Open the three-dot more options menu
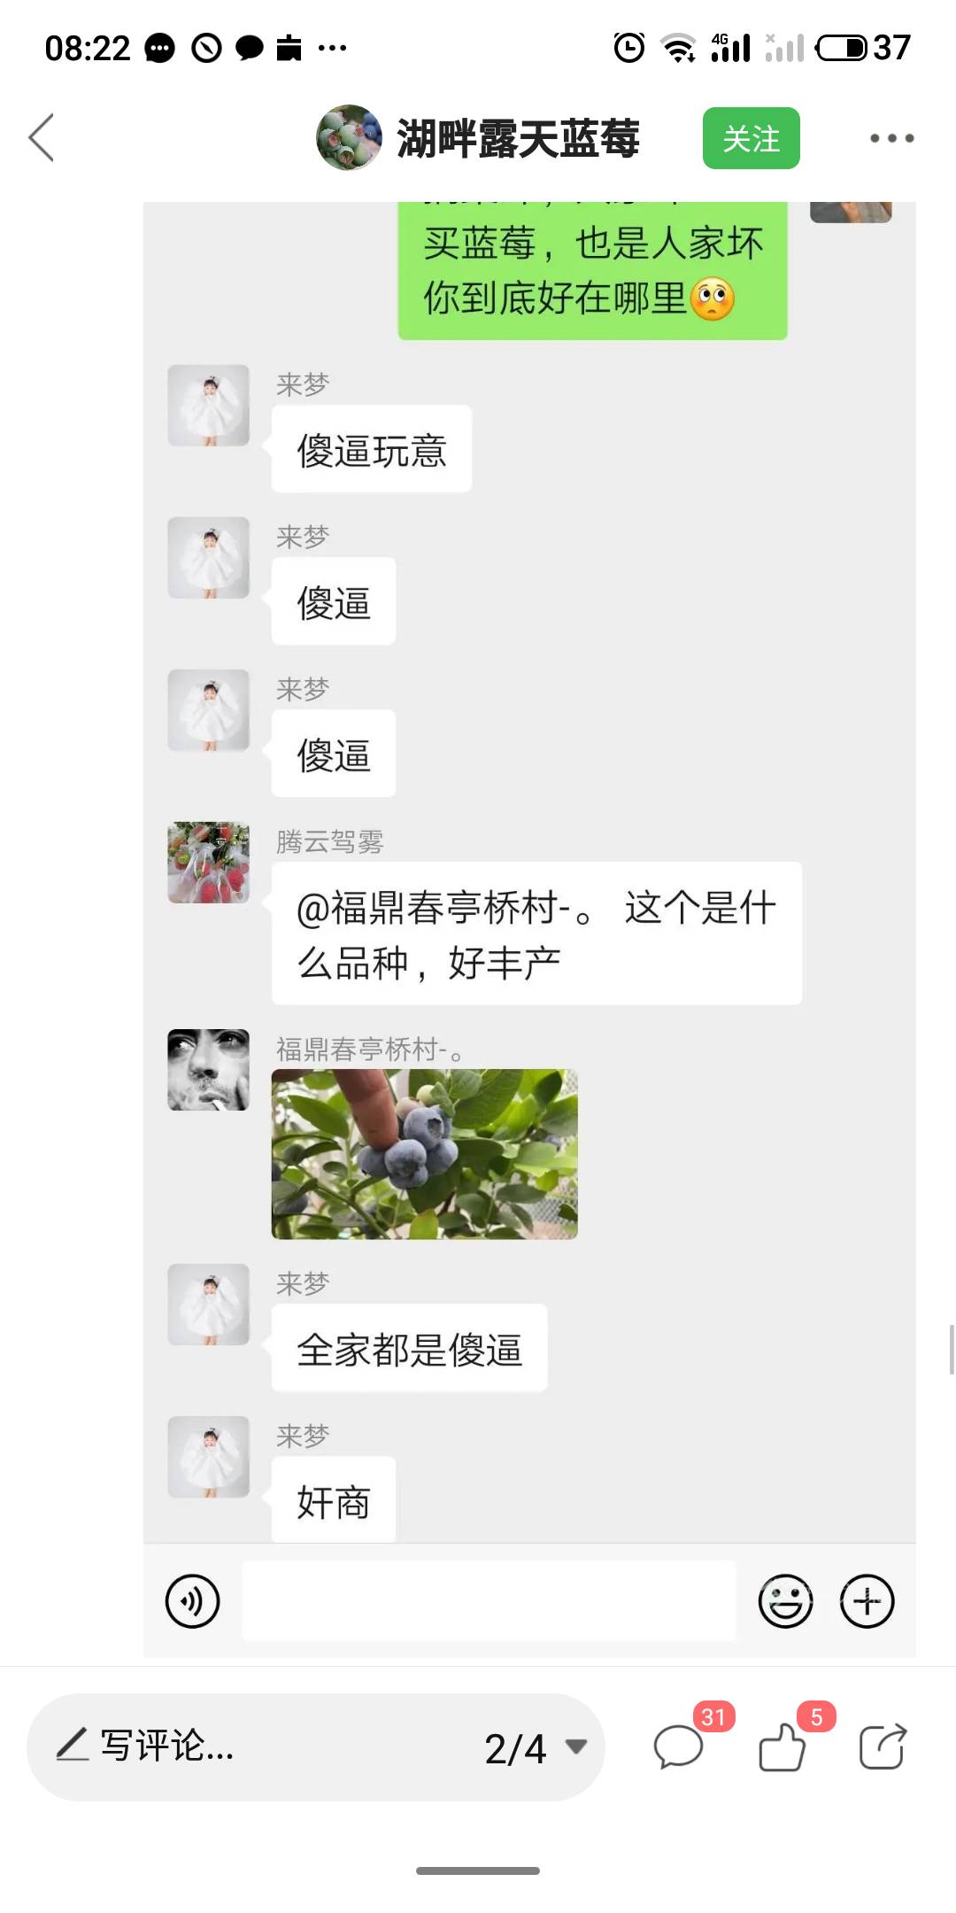This screenshot has width=956, height=1913. coord(891,138)
